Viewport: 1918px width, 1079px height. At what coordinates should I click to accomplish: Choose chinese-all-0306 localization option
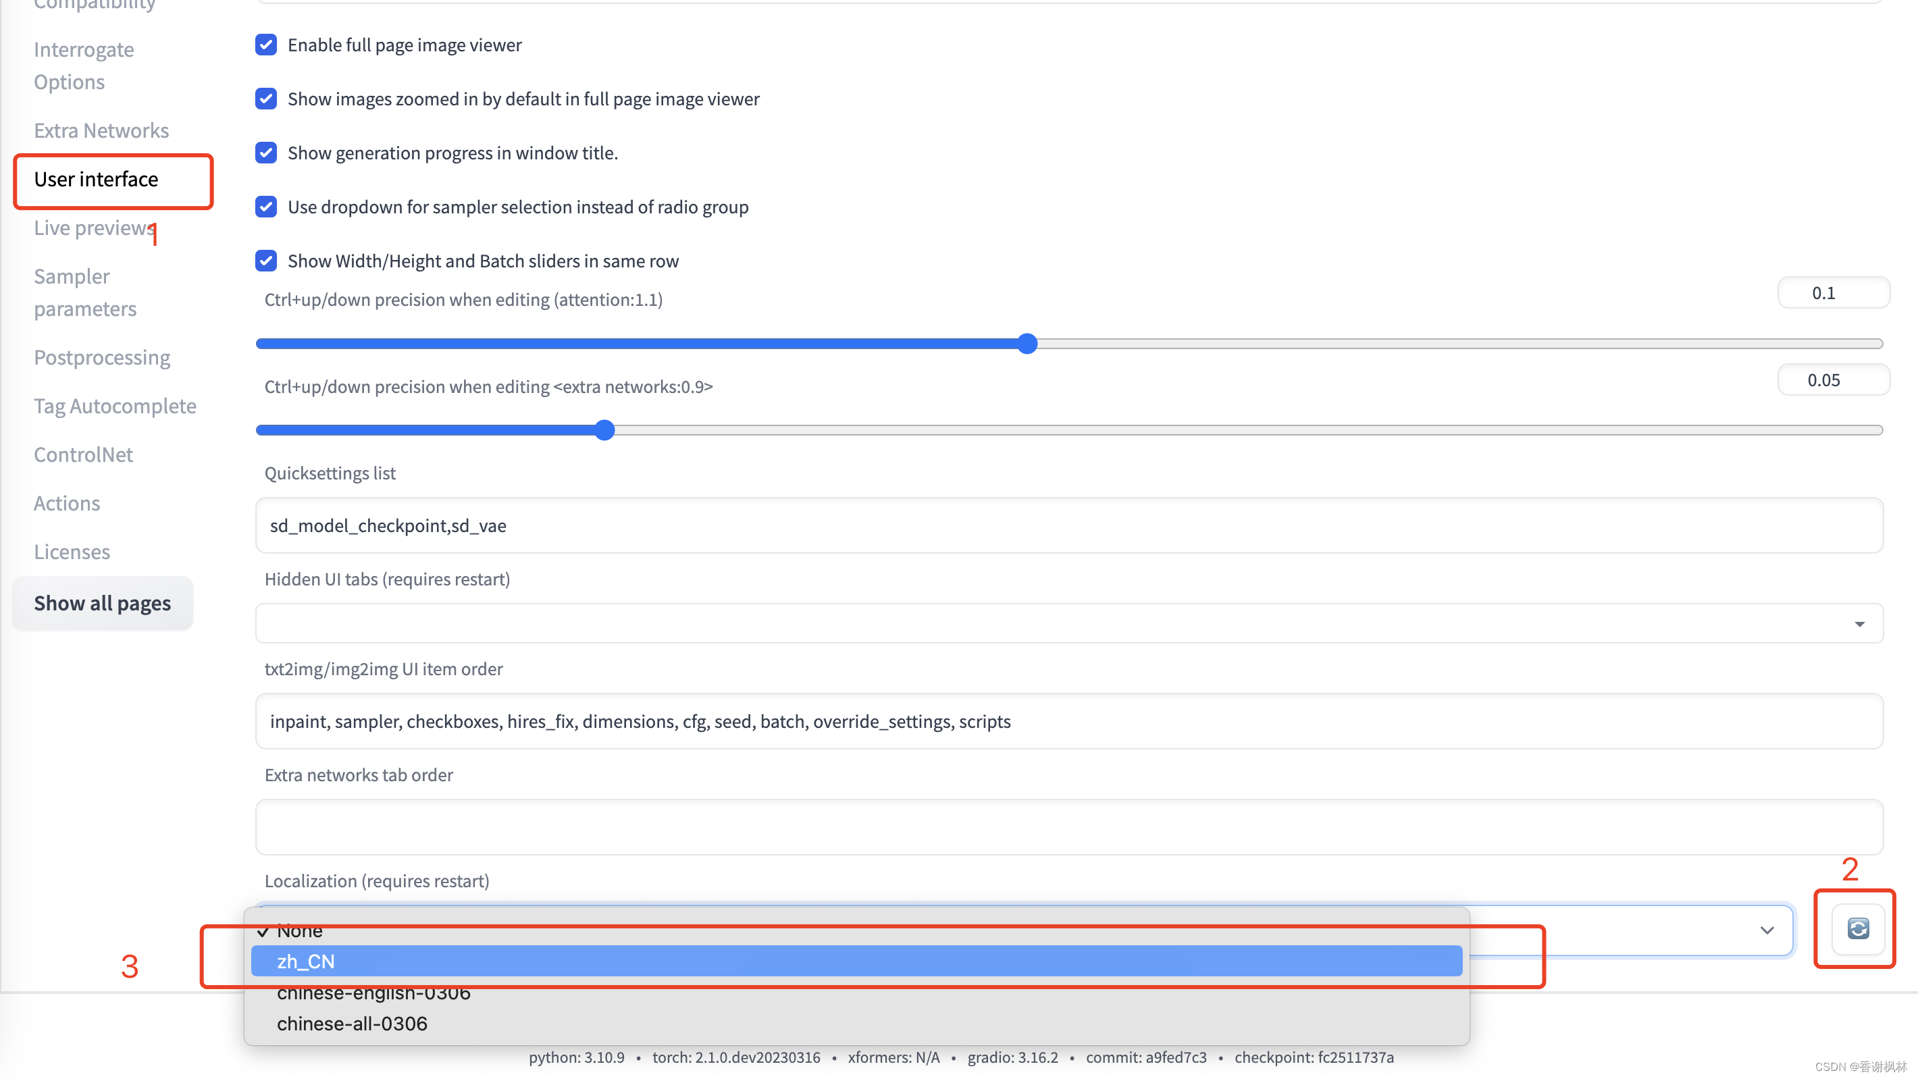[x=351, y=1023]
